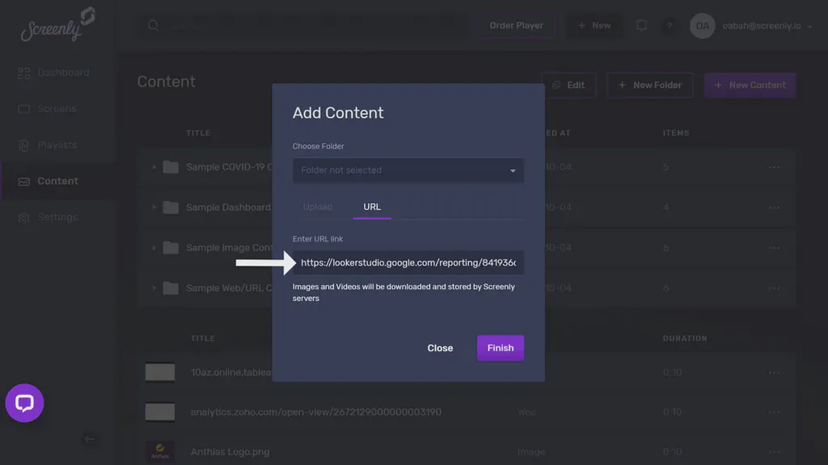Screen dimensions: 828x465
Task: Expand the Sample Web/URL folder row
Action: 154,287
